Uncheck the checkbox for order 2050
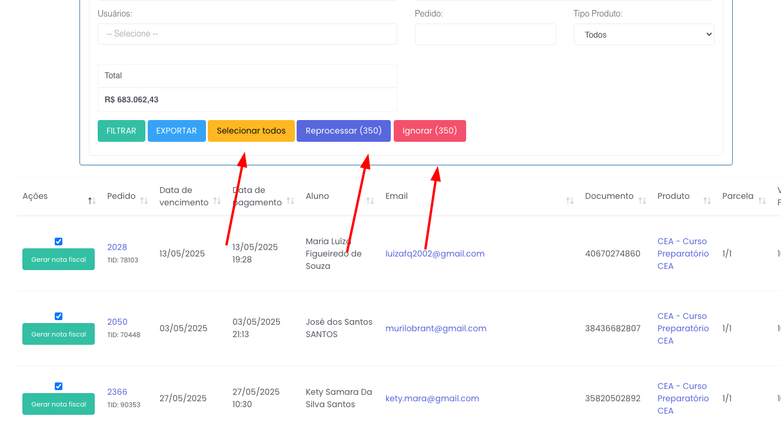 click(x=58, y=316)
